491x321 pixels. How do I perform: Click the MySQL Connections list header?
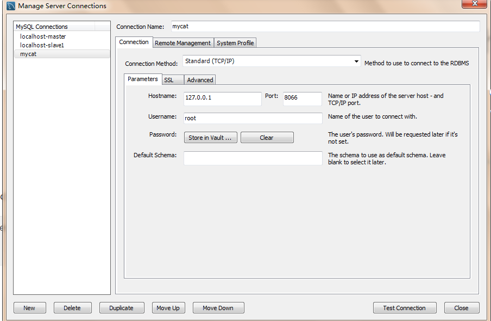(x=55, y=27)
